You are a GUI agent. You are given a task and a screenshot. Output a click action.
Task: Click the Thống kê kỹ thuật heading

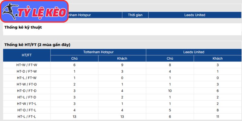point(23,28)
